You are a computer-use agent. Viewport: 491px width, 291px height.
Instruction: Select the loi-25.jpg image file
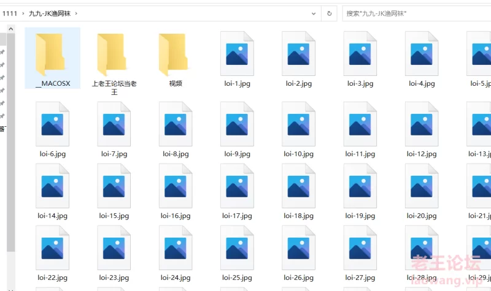(x=237, y=252)
